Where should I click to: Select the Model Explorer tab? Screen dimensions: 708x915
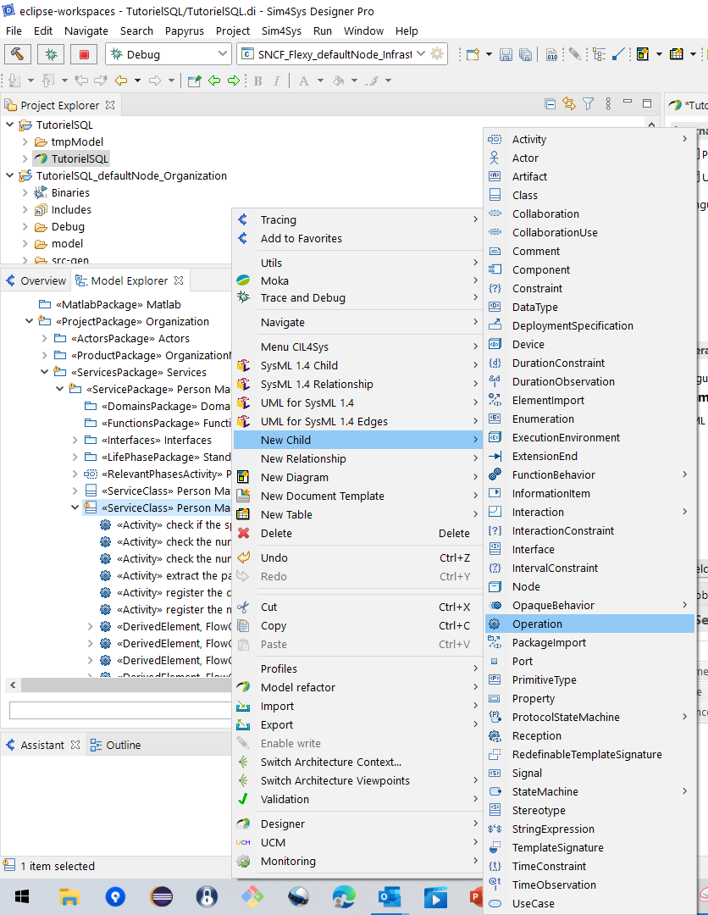tap(130, 280)
